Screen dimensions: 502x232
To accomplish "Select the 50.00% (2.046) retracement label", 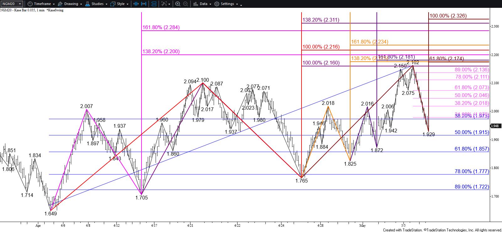I will [x=472, y=95].
